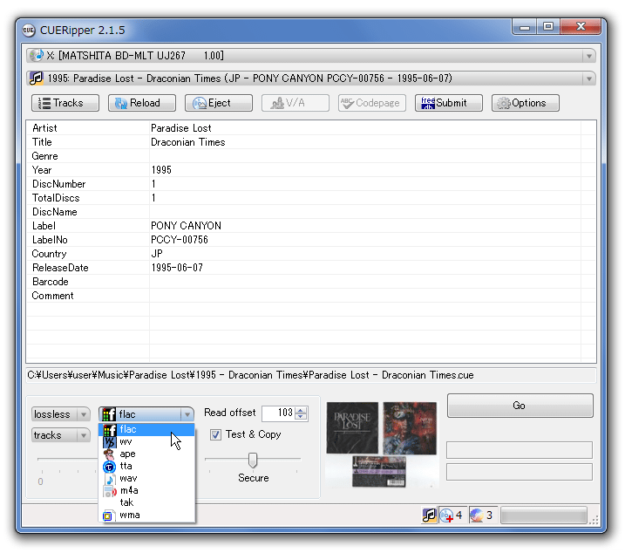
Task: Click the Artist value Paradise Lost
Action: (x=181, y=128)
